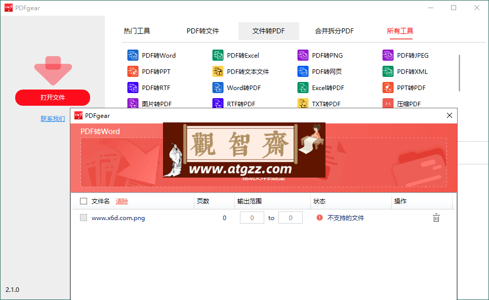Click the PDF转Word dialog heading
The width and height of the screenshot is (489, 300).
pos(100,132)
